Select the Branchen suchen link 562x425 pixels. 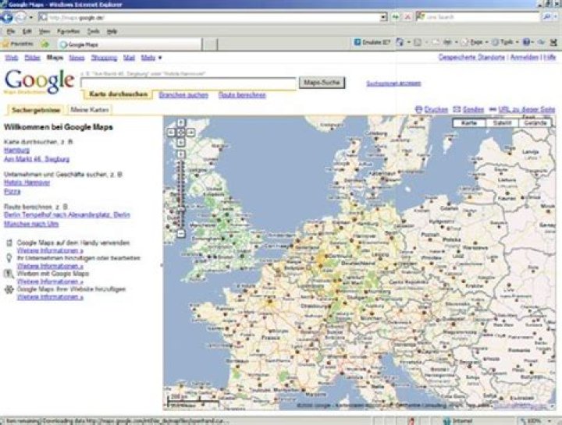183,95
